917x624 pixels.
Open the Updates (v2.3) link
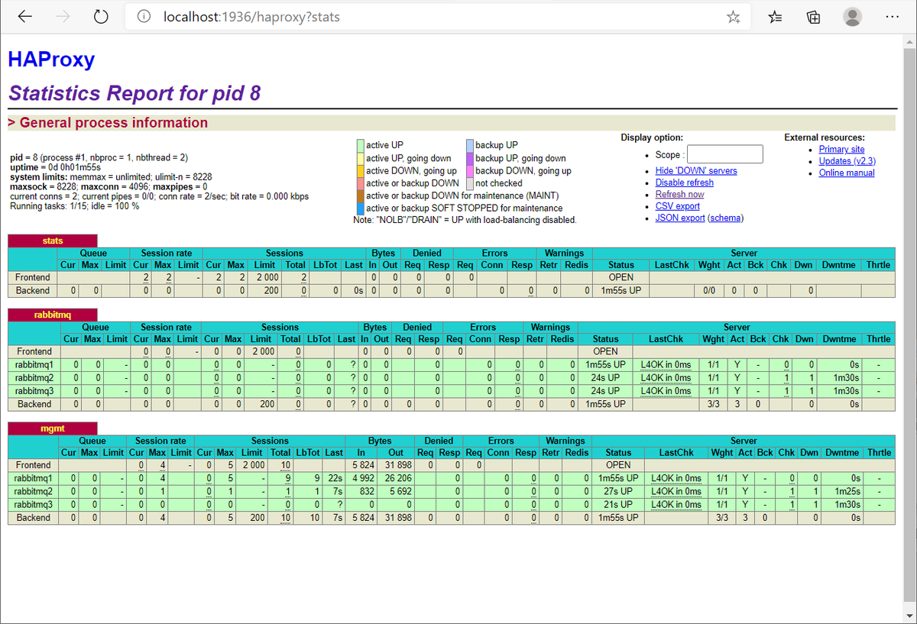(x=847, y=161)
